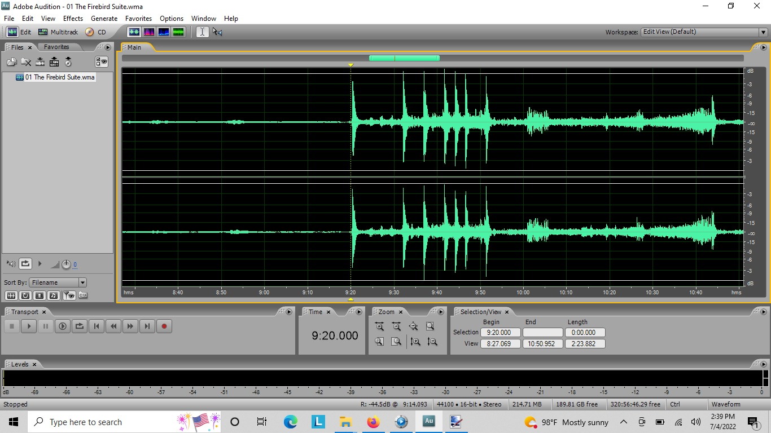Click Go to End button
Image resolution: width=771 pixels, height=433 pixels.
pos(147,326)
